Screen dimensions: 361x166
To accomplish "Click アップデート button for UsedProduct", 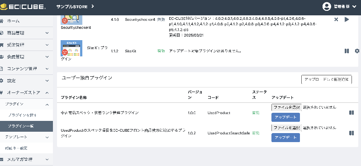I will [285, 117].
